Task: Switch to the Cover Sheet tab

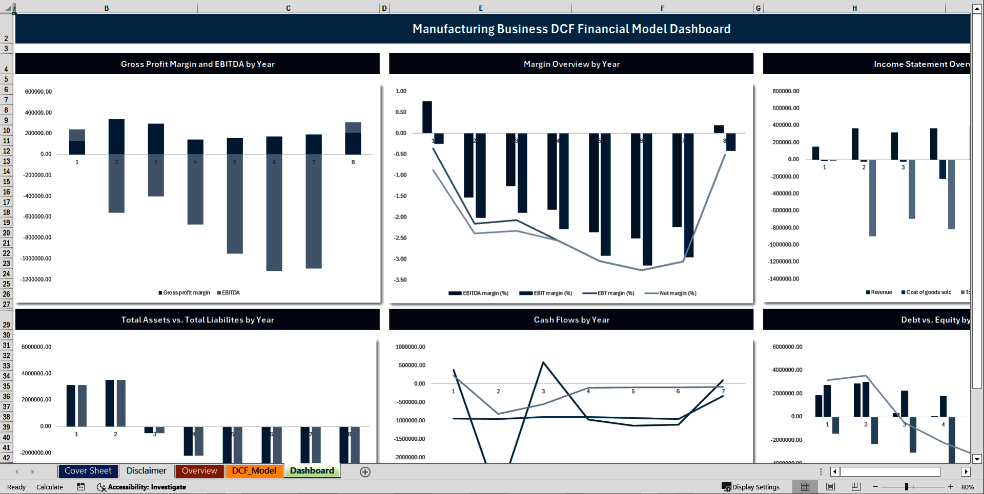Action: 88,470
